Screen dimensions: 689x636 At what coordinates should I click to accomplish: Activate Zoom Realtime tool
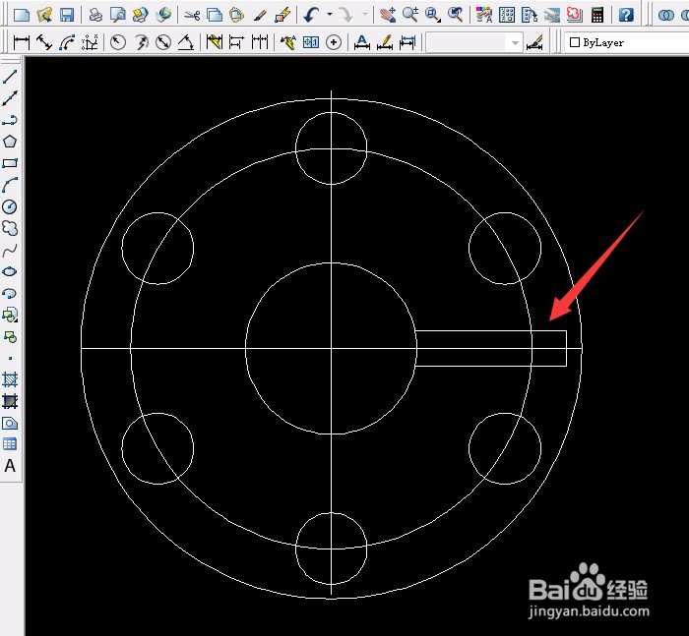pyautogui.click(x=410, y=15)
